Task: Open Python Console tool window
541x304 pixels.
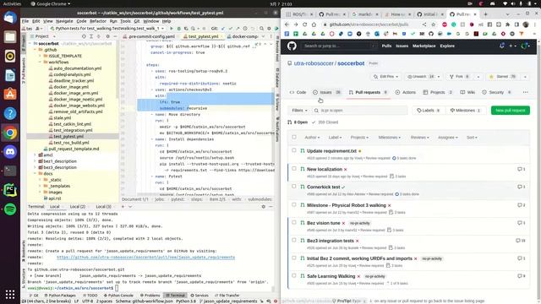Action: (118, 296)
